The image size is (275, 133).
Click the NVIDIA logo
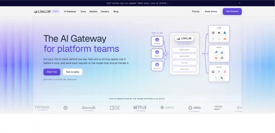tap(42, 107)
